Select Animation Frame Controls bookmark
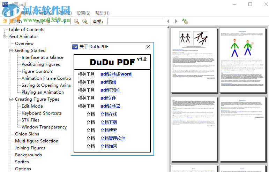 point(46,78)
